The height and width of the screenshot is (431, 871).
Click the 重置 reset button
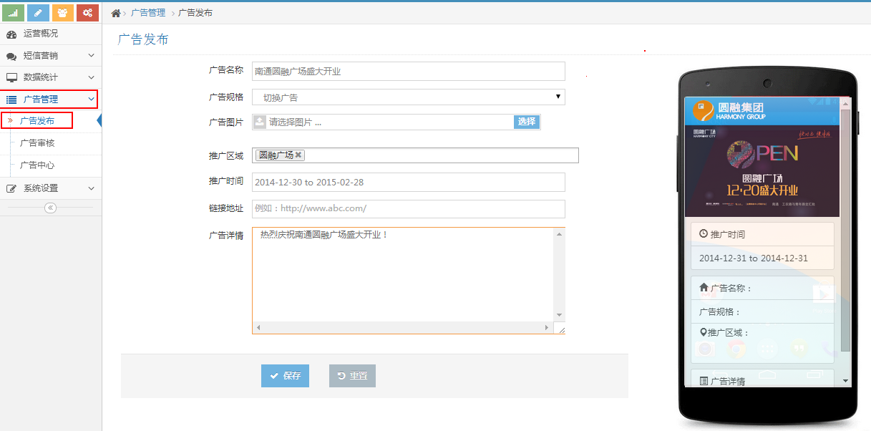[x=352, y=376]
